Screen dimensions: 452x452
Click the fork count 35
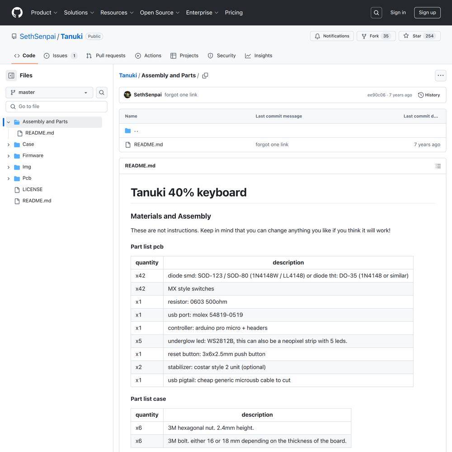tap(386, 36)
